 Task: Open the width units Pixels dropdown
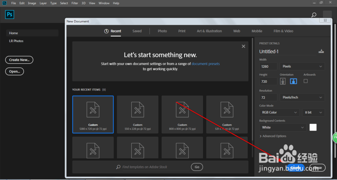pos(302,66)
